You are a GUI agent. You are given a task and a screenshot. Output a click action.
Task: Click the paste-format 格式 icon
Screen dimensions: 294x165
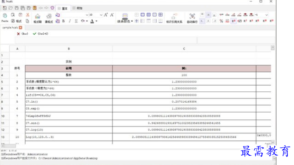pos(17,21)
